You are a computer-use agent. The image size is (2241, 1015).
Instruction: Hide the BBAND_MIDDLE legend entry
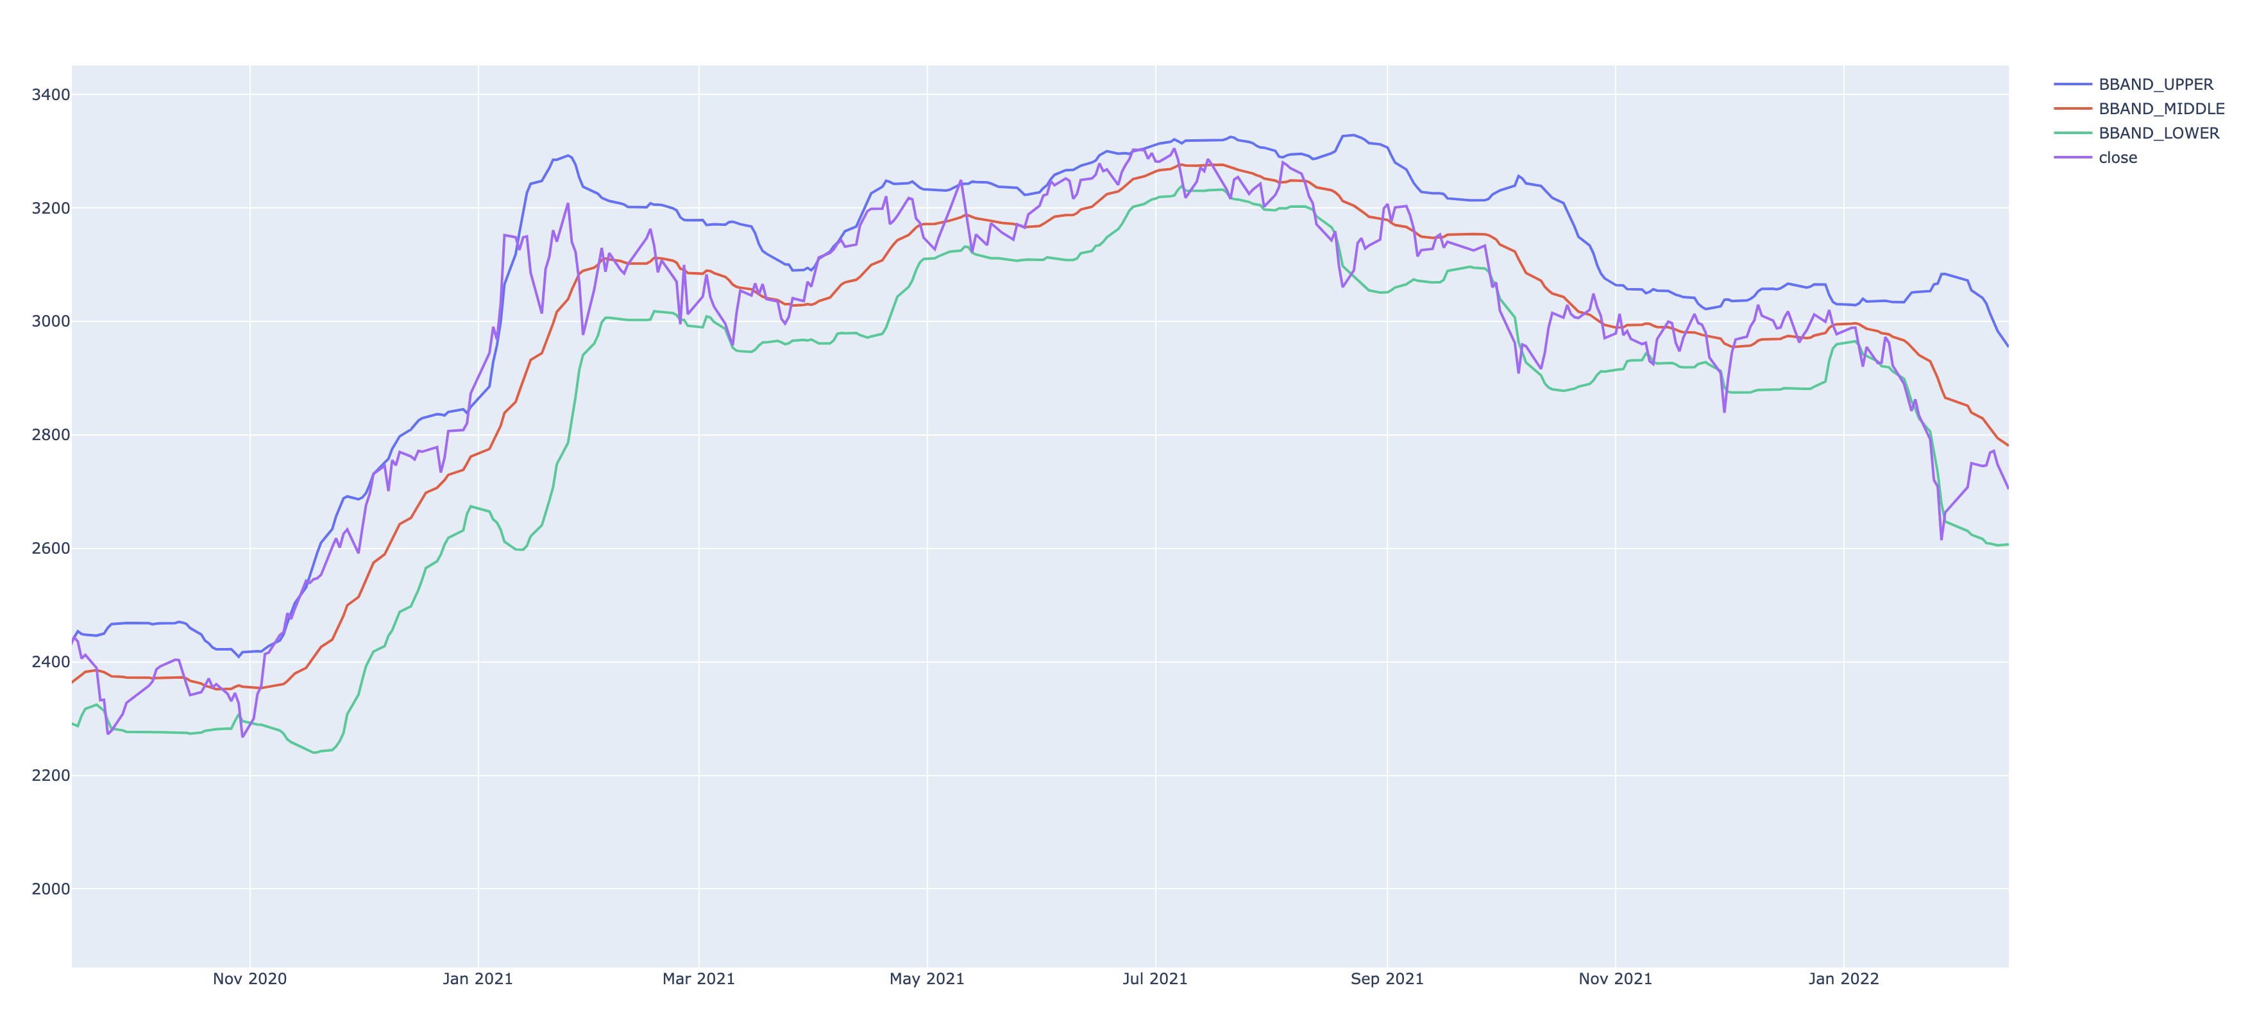[x=2161, y=109]
